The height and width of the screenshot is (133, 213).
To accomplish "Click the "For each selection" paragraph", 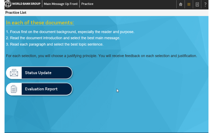I will tap(101, 56).
